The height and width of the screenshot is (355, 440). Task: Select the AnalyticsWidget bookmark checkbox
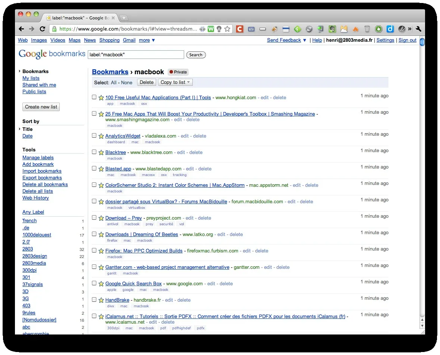tap(94, 135)
